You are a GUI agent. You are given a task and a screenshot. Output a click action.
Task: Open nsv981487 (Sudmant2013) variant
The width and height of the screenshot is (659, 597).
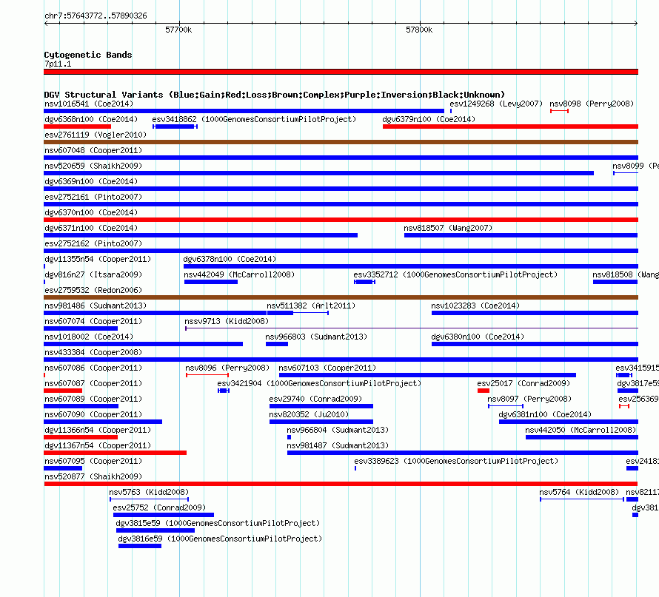(338, 445)
